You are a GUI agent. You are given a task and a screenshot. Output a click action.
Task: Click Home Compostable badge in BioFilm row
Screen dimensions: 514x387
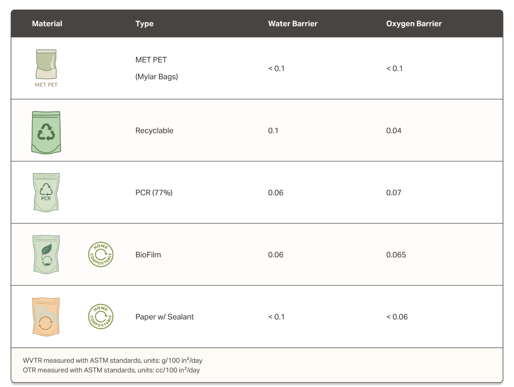[x=100, y=255]
